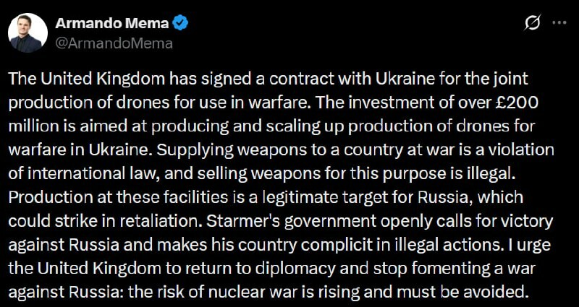The image size is (579, 307).
Task: Click Armando Mema's profile picture
Action: pos(27,33)
